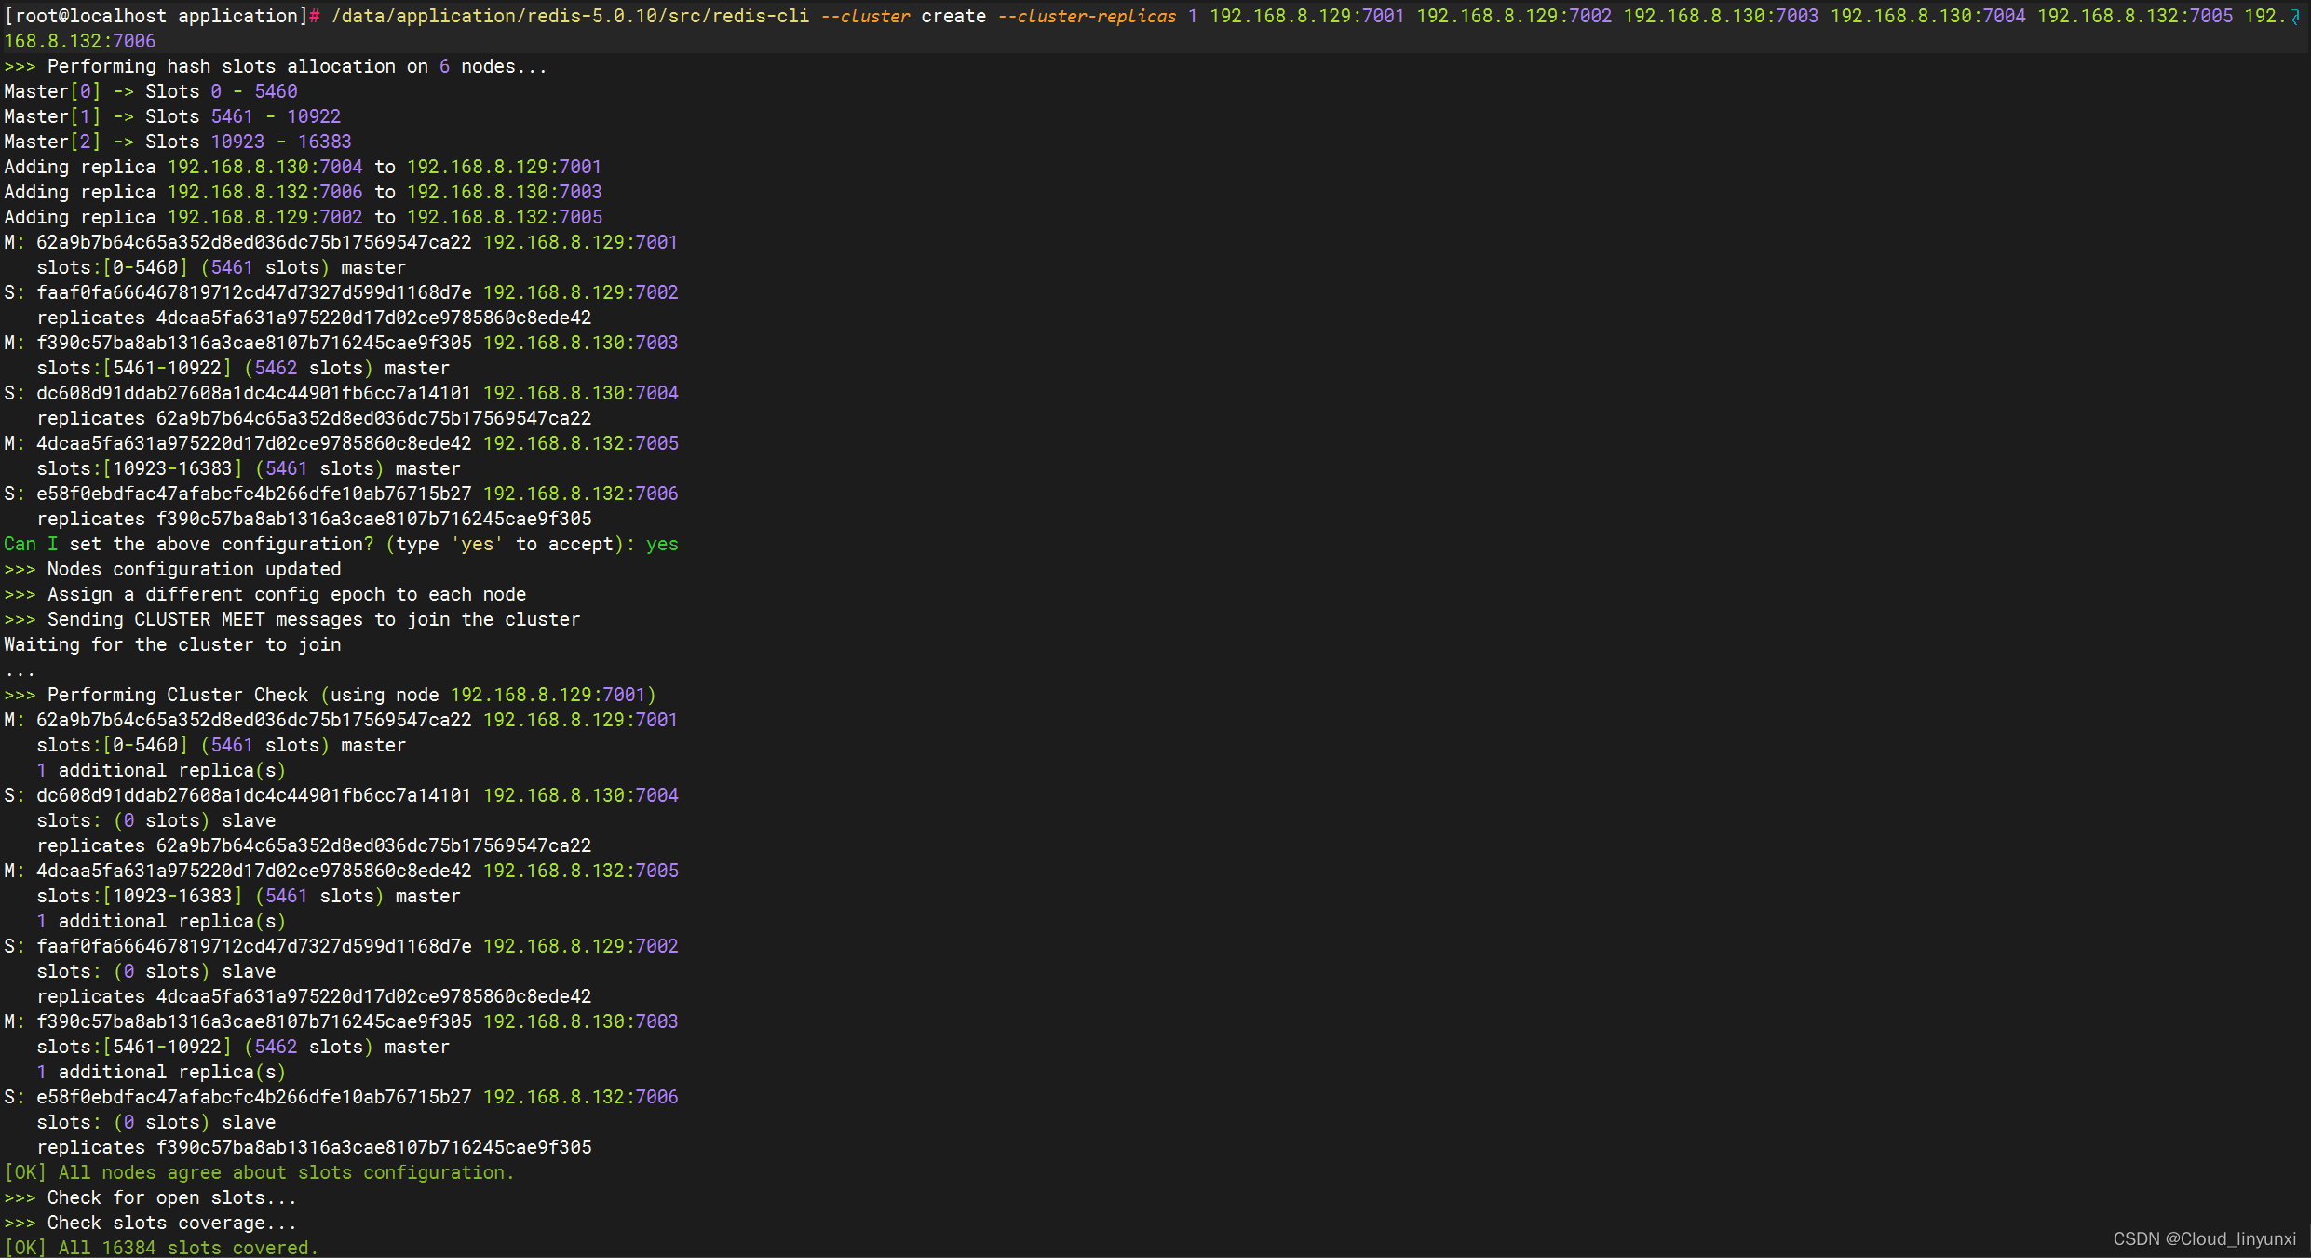Viewport: 2311px width, 1258px height.
Task: Click the line-wrap arrow icon ending first line
Action: (x=2295, y=17)
